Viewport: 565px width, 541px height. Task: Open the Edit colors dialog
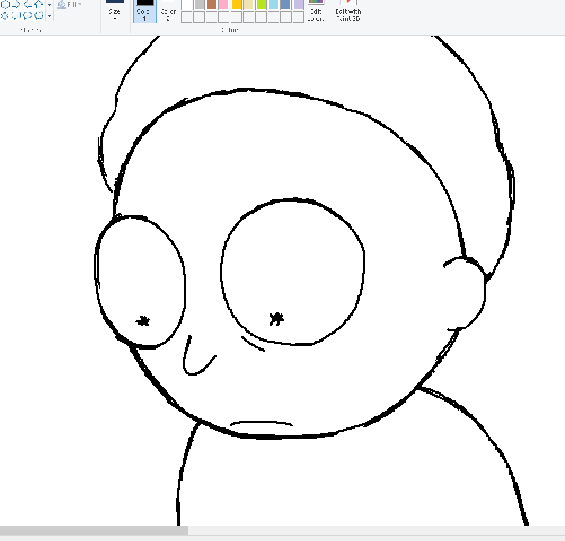(316, 11)
